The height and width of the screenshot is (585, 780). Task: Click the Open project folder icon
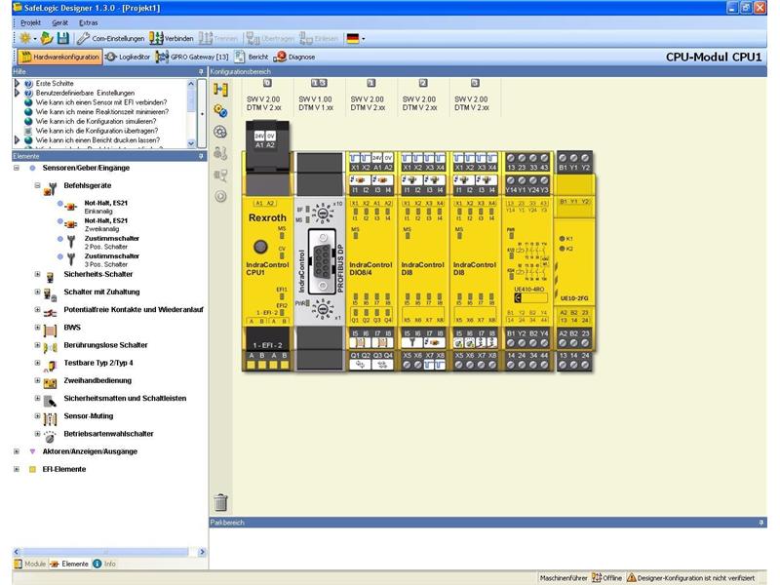coord(47,38)
